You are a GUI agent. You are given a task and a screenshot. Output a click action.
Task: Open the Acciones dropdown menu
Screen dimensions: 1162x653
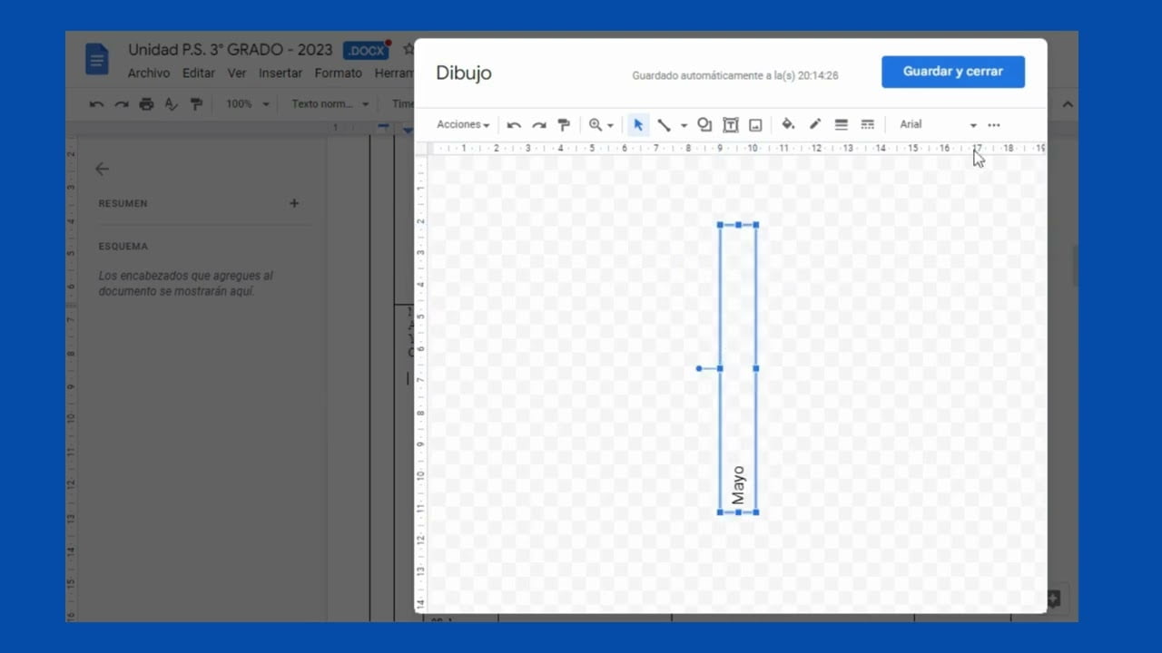463,125
